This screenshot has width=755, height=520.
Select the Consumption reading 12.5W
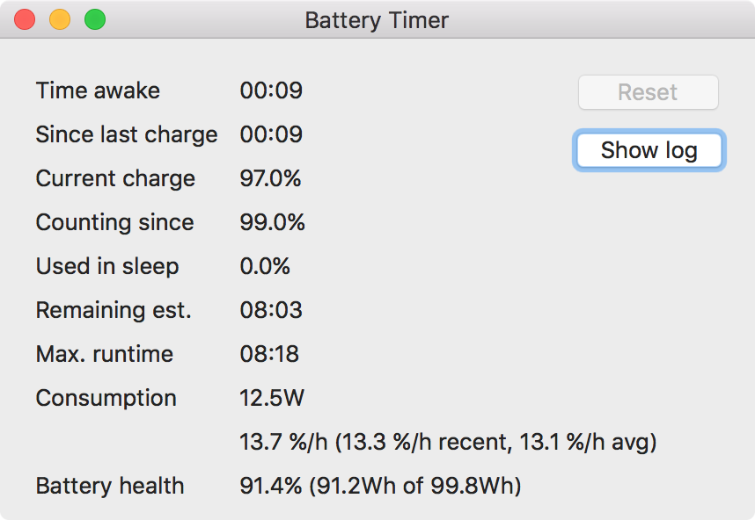coord(271,398)
